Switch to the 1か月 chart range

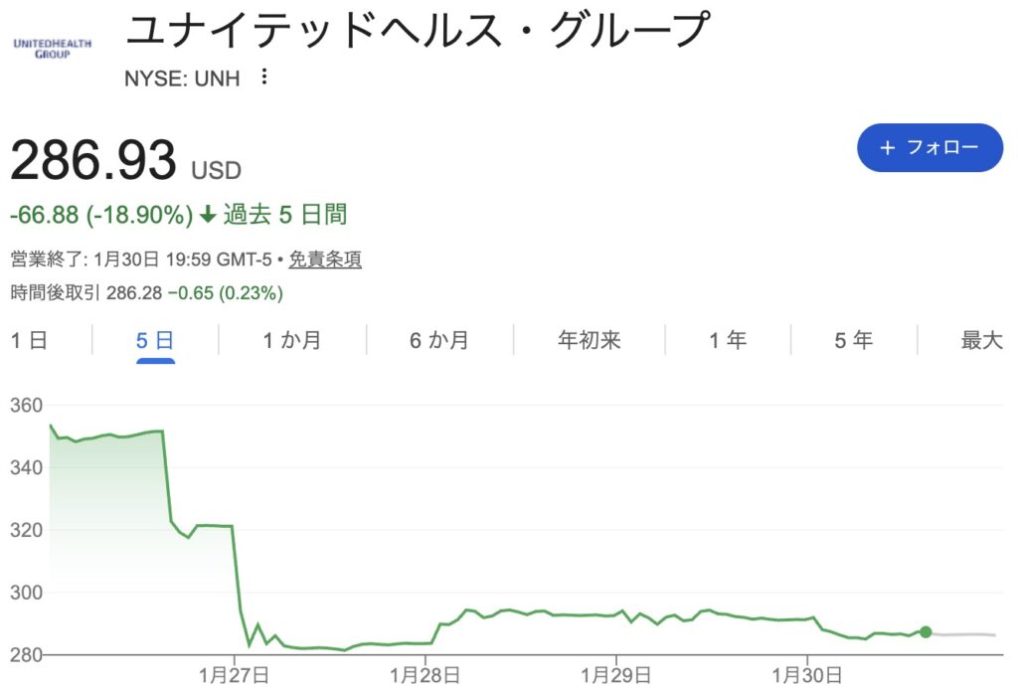pyautogui.click(x=292, y=341)
